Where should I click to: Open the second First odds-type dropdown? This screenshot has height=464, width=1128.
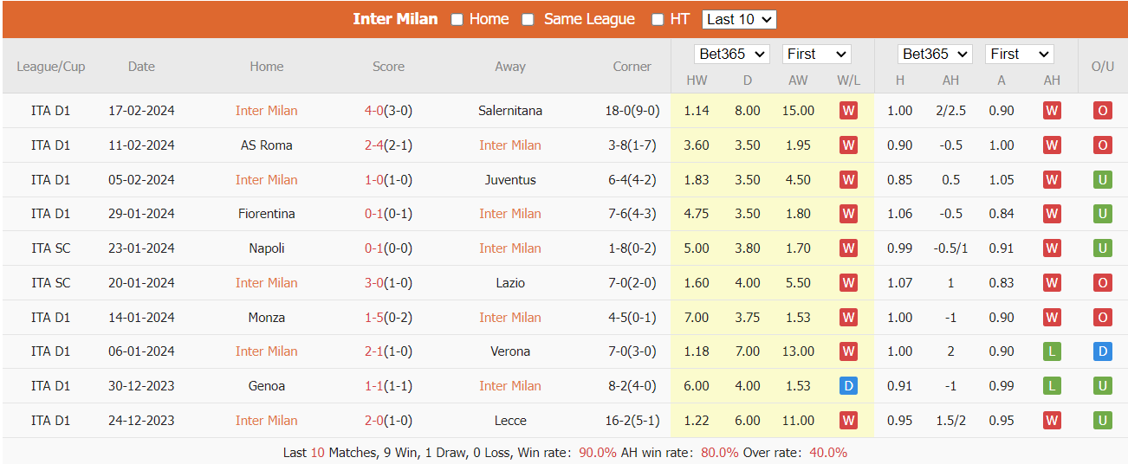(x=1019, y=54)
